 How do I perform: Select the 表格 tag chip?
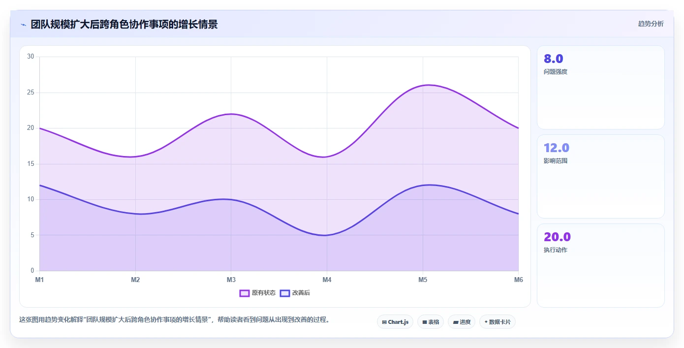[x=431, y=322]
